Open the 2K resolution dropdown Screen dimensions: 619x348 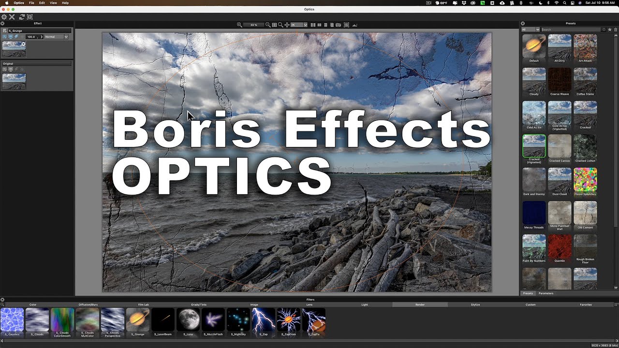coord(299,25)
